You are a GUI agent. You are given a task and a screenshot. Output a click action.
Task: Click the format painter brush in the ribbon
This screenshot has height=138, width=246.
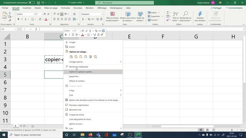coord(10,20)
